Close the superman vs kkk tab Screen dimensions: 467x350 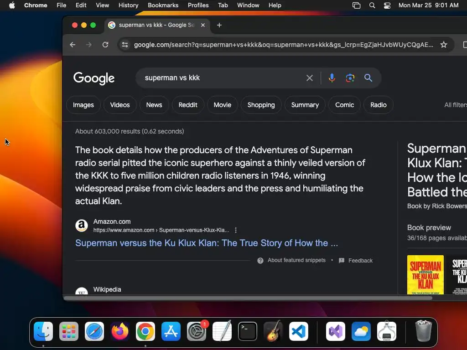[x=203, y=25]
